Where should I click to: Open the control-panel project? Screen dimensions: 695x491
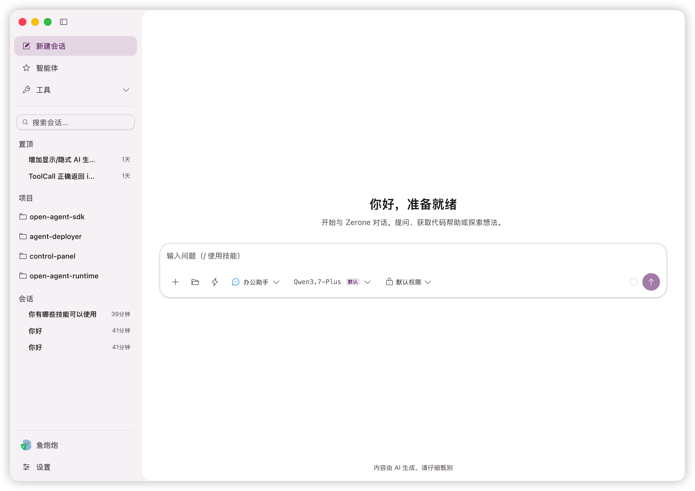click(x=76, y=256)
